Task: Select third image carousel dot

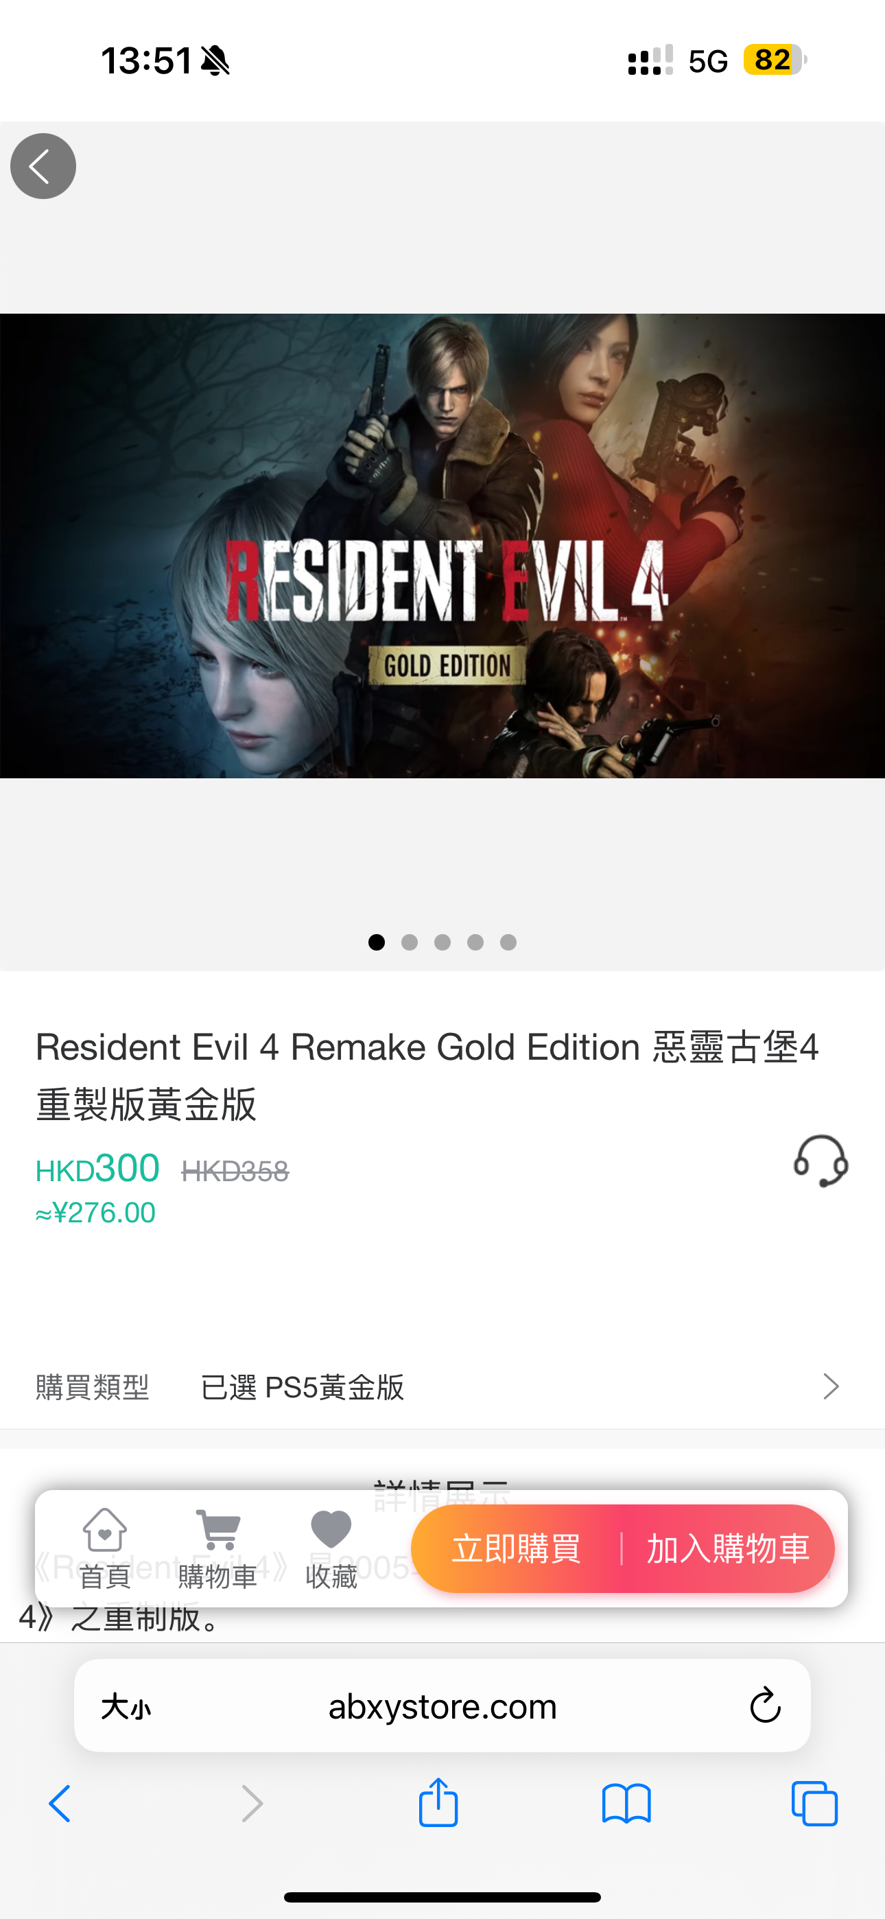Action: (442, 942)
